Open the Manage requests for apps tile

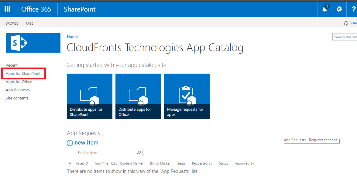point(187,96)
